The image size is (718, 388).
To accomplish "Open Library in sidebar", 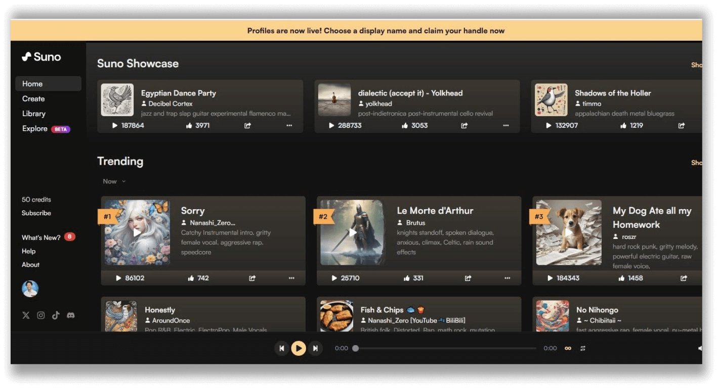I will click(x=34, y=114).
